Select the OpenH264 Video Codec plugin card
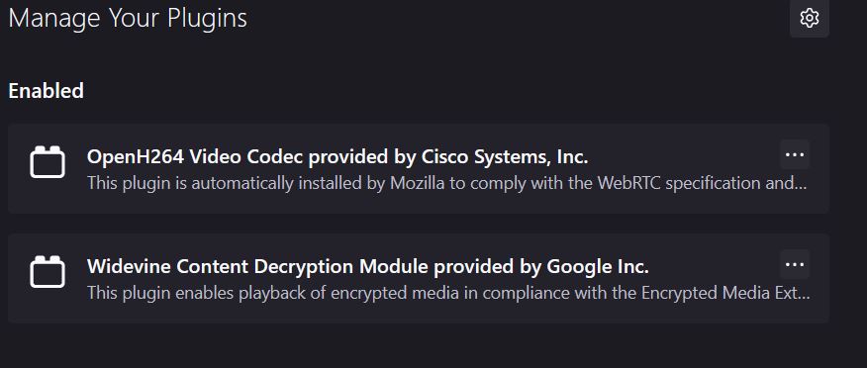 (419, 168)
